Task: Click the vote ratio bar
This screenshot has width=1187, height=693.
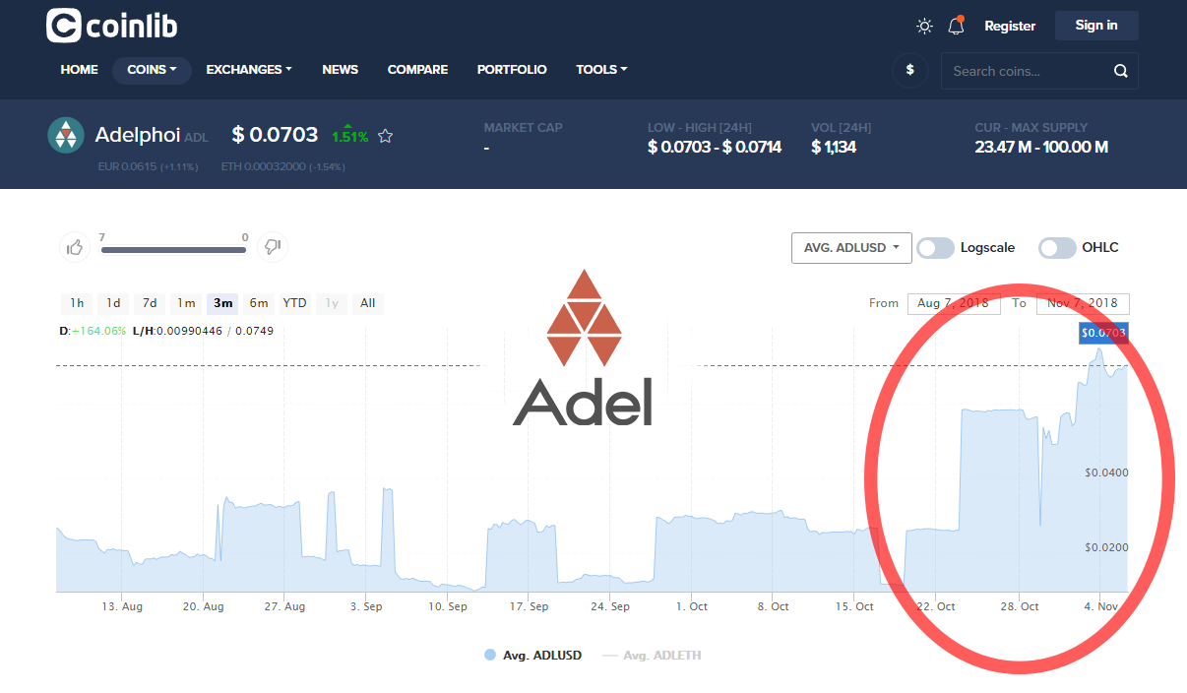Action: (173, 250)
